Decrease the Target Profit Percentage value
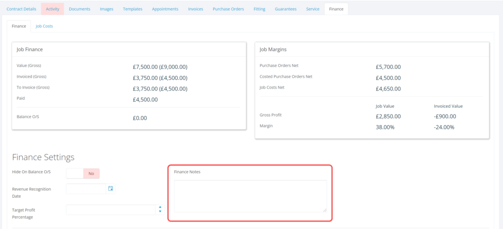503x229 pixels. click(x=160, y=212)
